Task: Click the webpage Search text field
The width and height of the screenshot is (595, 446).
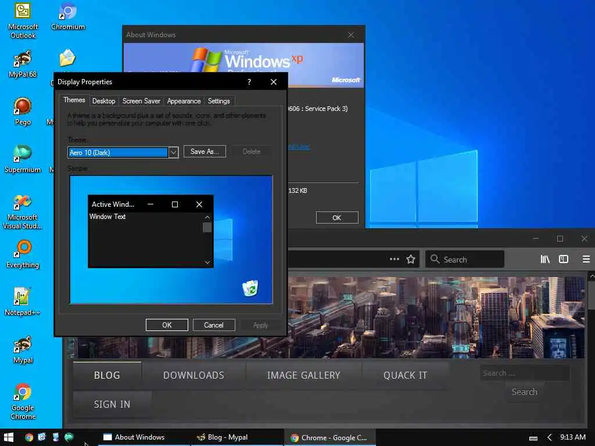Action: pos(525,373)
